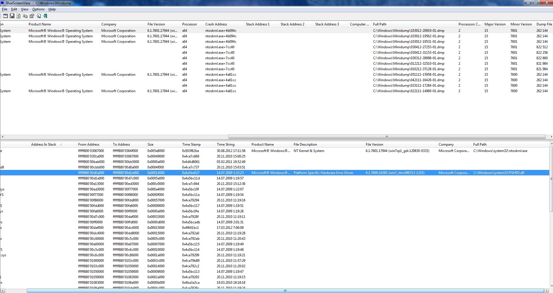Click the green Refresh toolbar icon
553x293 pixels.
pyautogui.click(x=18, y=16)
